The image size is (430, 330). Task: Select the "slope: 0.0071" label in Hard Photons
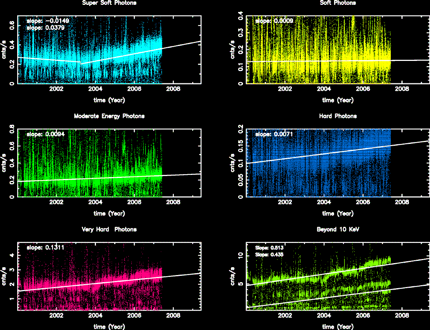pyautogui.click(x=274, y=134)
